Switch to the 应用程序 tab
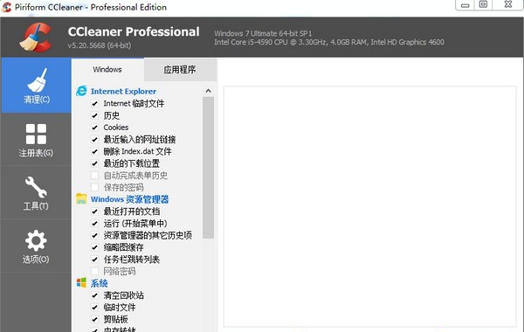524x332 pixels. (x=180, y=70)
